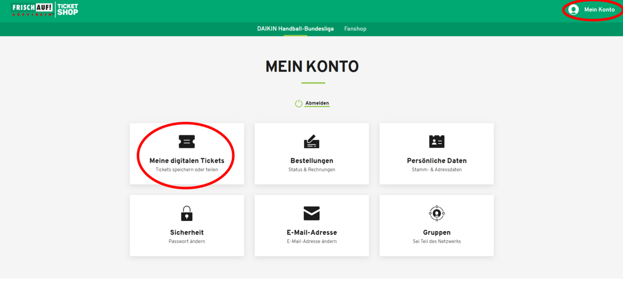Open the Persönliche Daten heading
Screen dimensions: 623x297
click(437, 161)
